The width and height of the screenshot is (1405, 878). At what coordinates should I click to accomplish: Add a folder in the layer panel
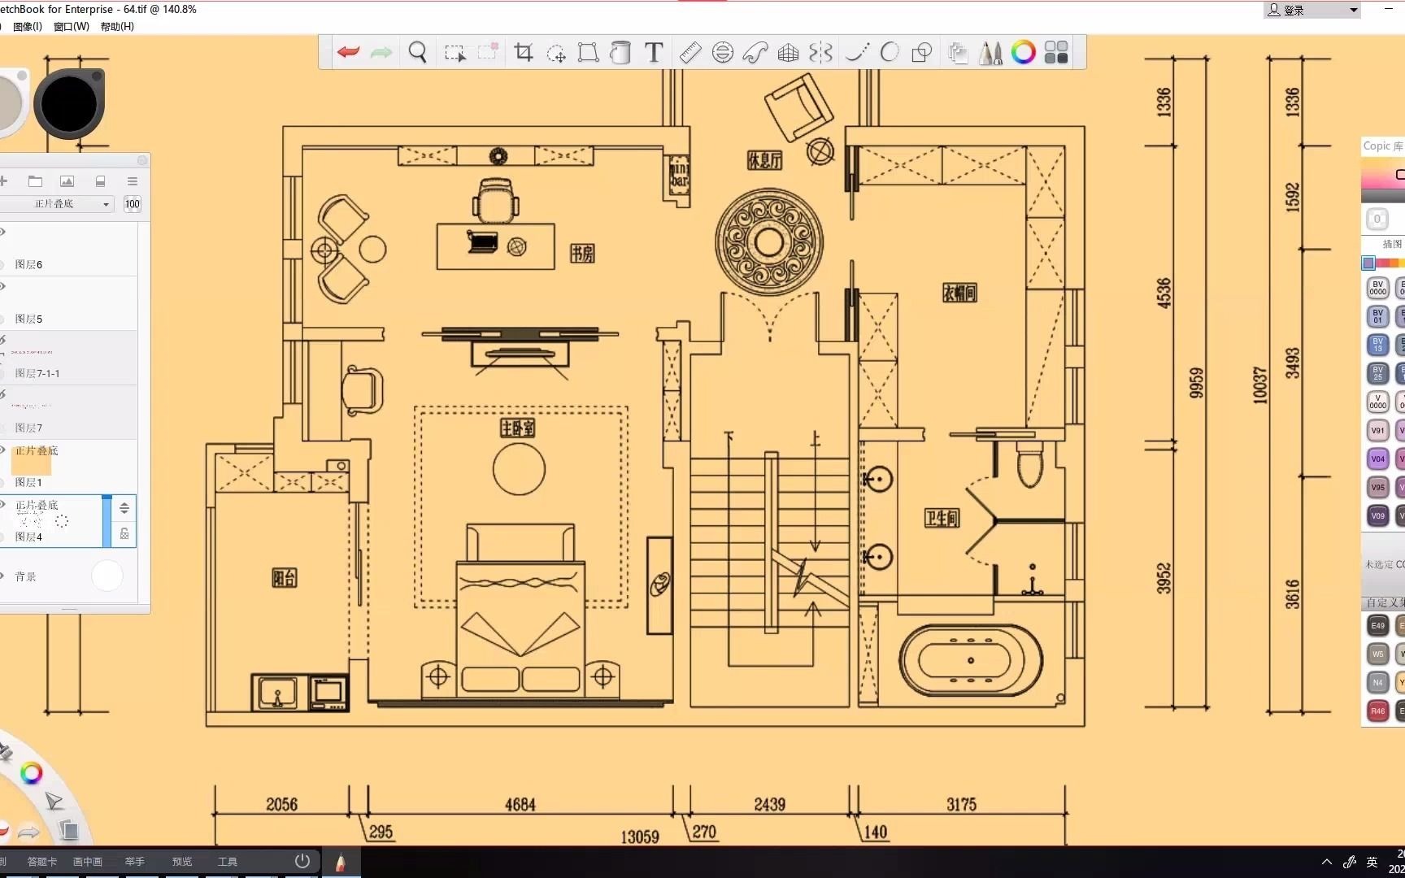tap(35, 181)
